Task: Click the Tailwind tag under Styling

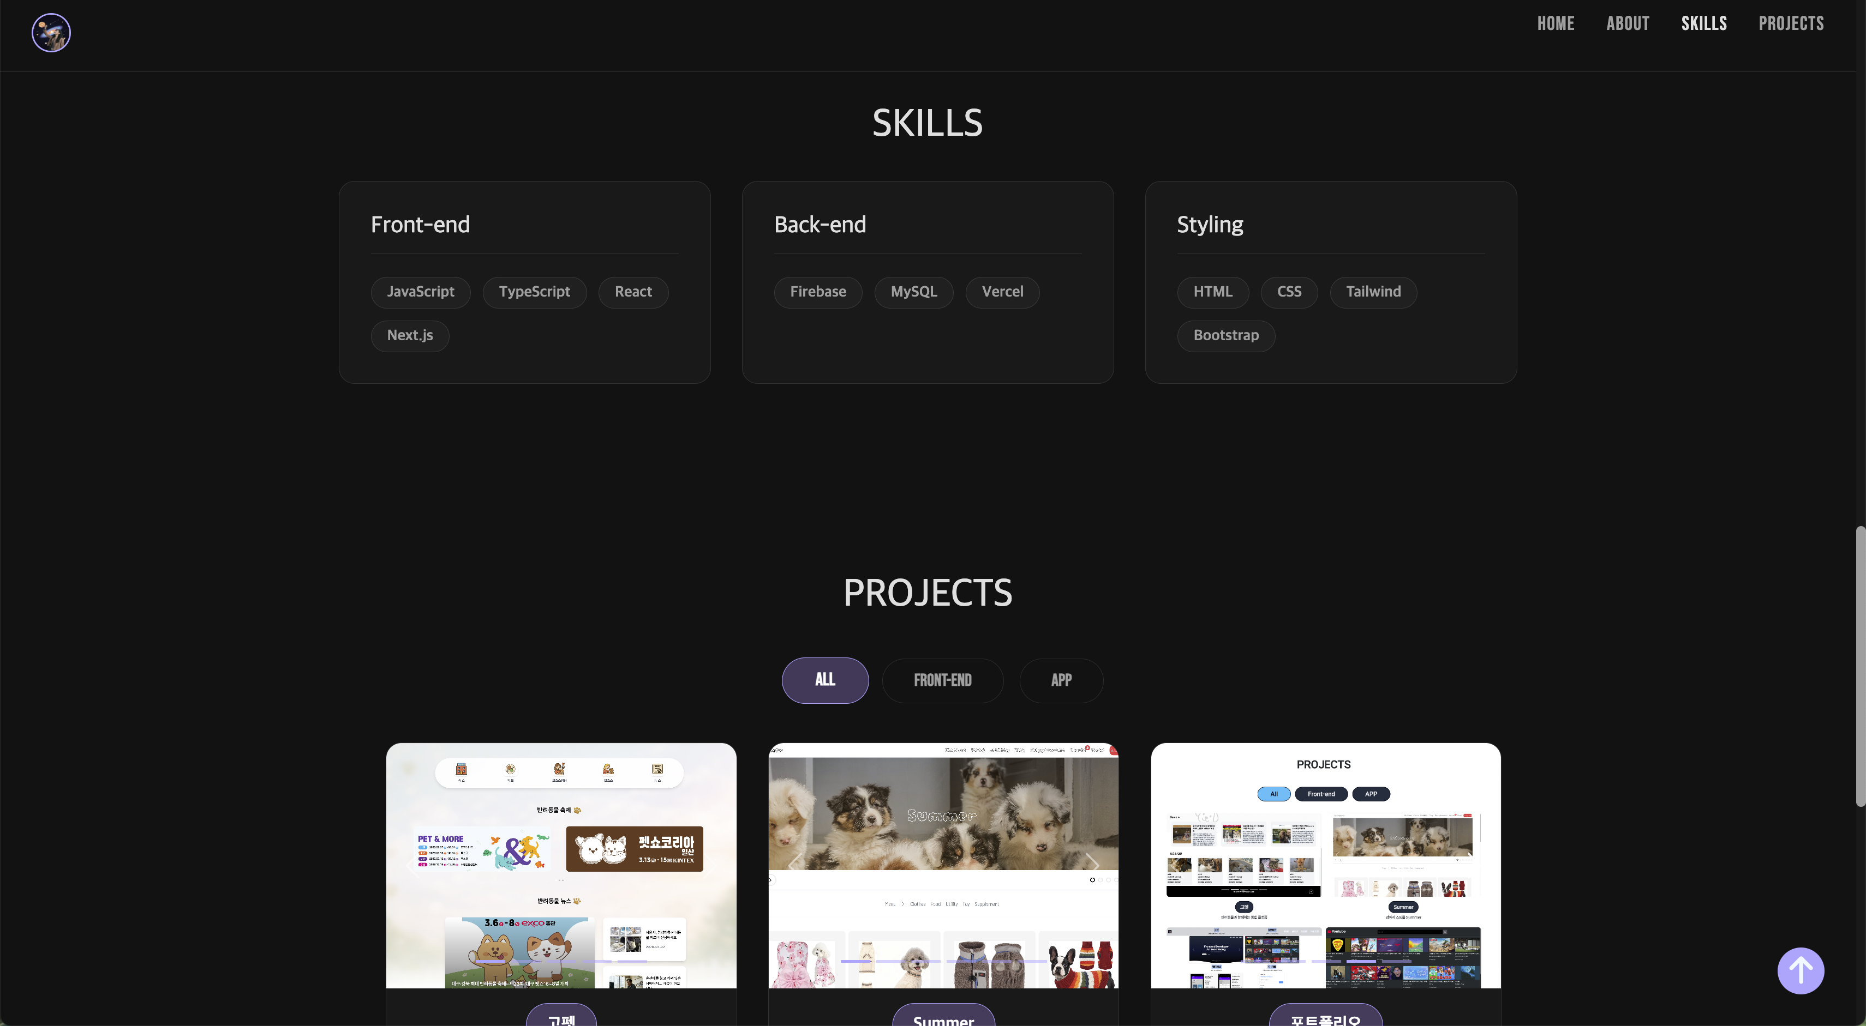Action: click(1373, 292)
